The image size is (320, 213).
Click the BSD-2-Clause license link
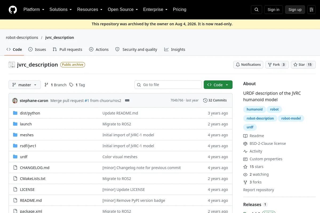tap(265, 144)
